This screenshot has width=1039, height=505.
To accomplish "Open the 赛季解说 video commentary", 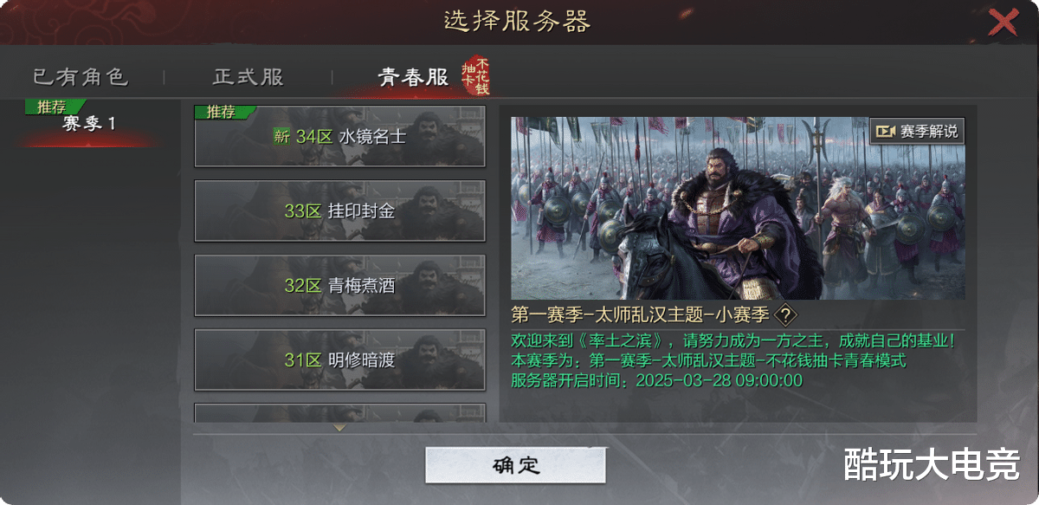I will pyautogui.click(x=917, y=131).
